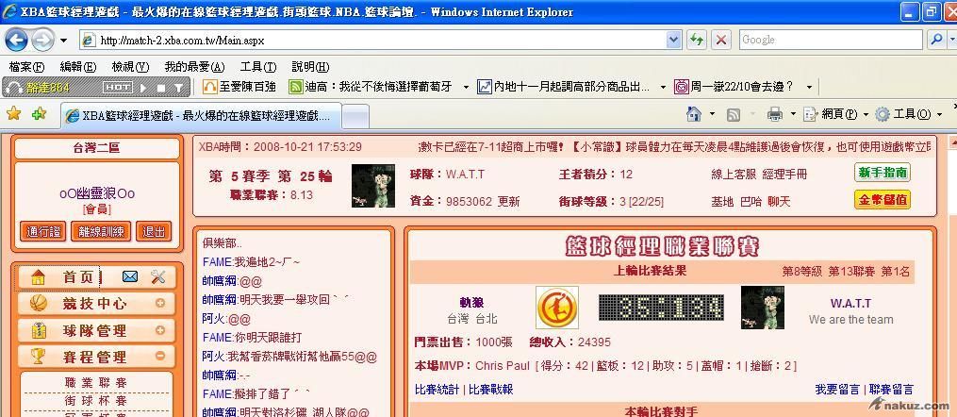Viewport: 957px width, 417px height.
Task: Open the Home button dropdown arrow
Action: click(x=712, y=114)
